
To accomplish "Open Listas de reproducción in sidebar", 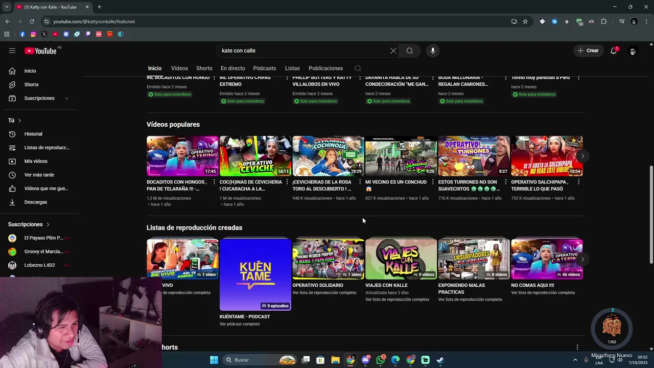I will 39,148.
